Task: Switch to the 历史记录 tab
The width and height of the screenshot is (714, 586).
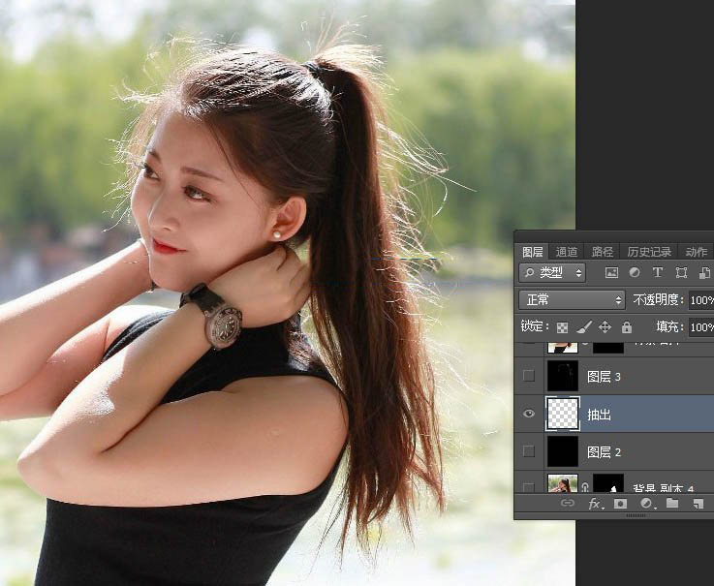Action: (x=649, y=252)
